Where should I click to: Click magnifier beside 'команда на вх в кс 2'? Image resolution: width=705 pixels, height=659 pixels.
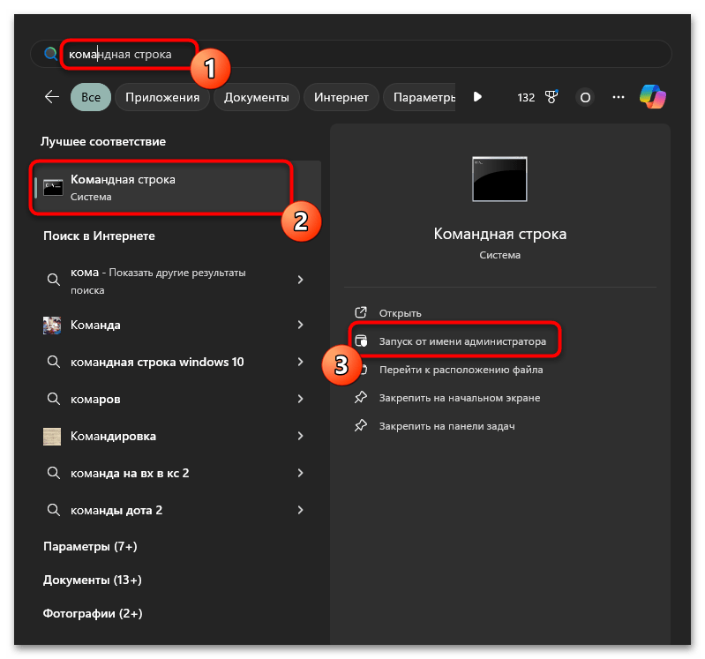pyautogui.click(x=54, y=473)
